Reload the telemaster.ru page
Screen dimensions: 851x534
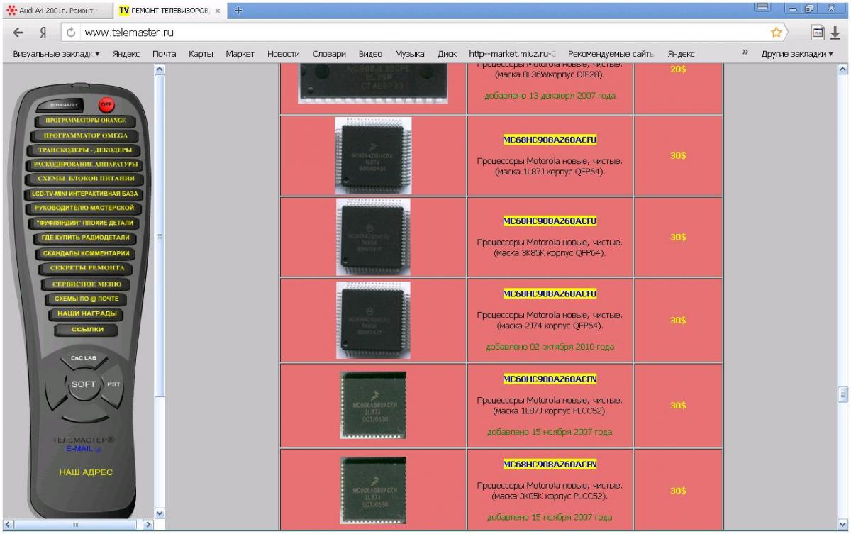[71, 33]
